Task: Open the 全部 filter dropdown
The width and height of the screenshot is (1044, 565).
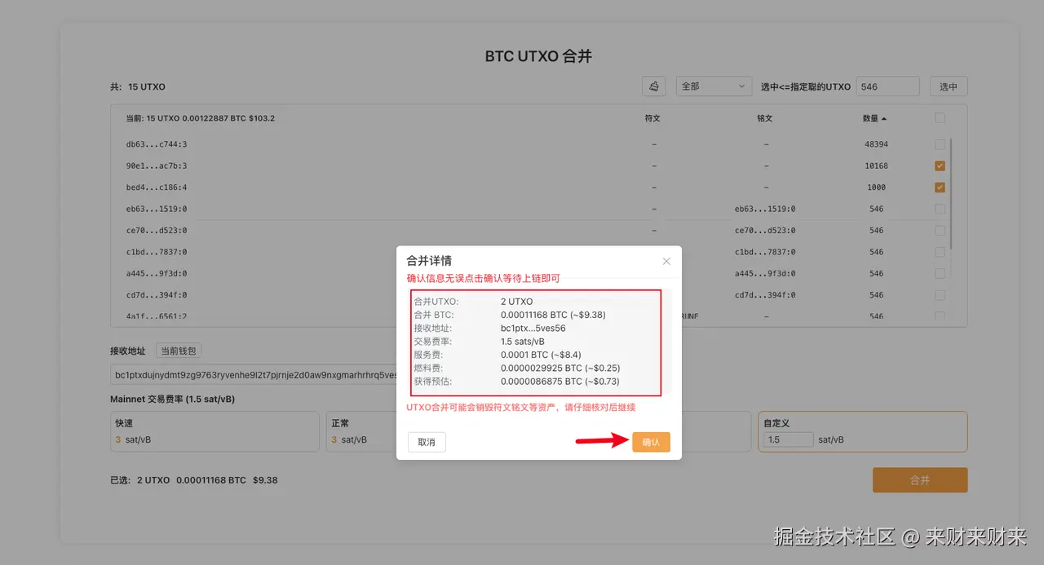Action: click(713, 86)
